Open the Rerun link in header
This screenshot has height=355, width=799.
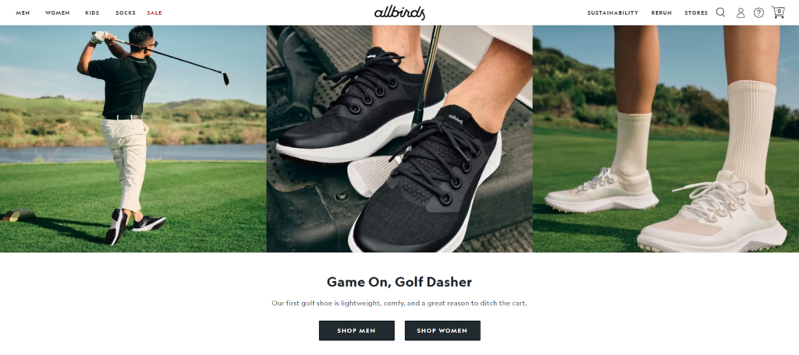[662, 12]
